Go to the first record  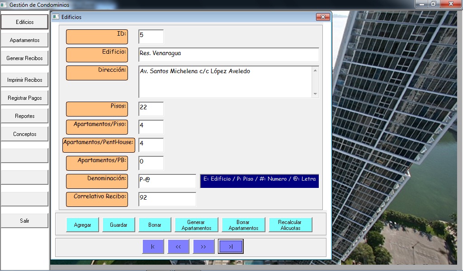(153, 247)
